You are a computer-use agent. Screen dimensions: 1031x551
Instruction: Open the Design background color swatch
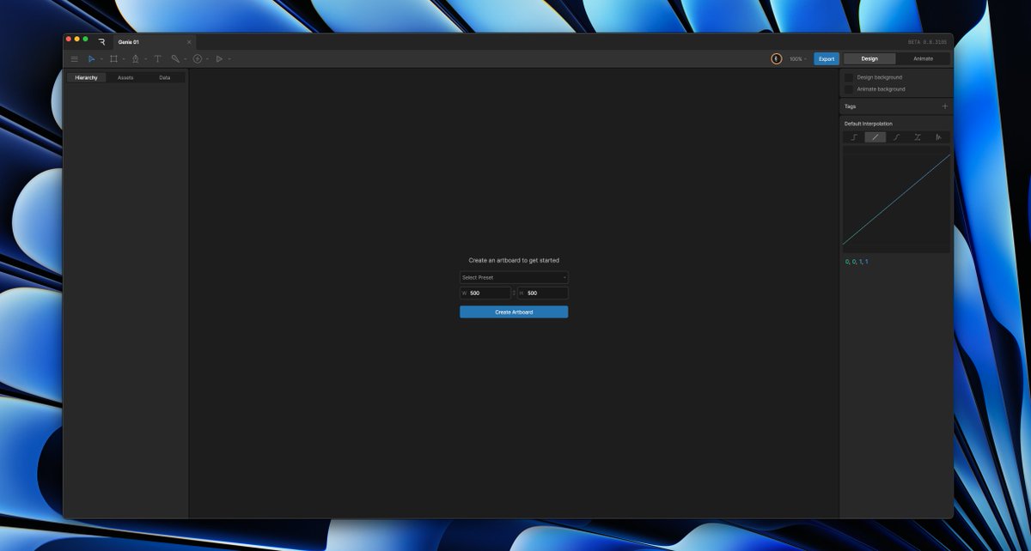point(849,77)
